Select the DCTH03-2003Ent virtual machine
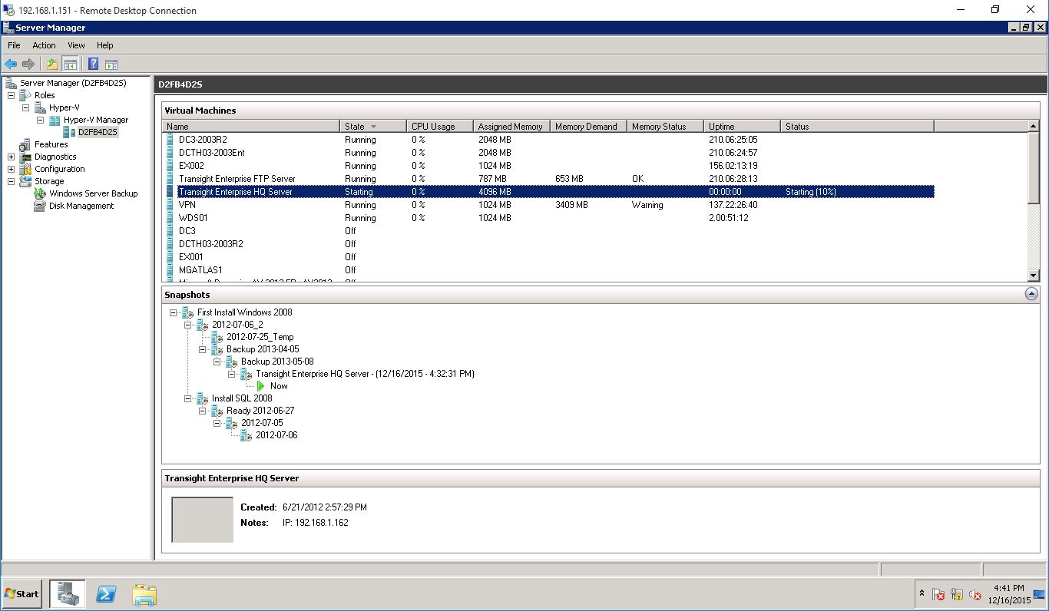 pyautogui.click(x=549, y=153)
